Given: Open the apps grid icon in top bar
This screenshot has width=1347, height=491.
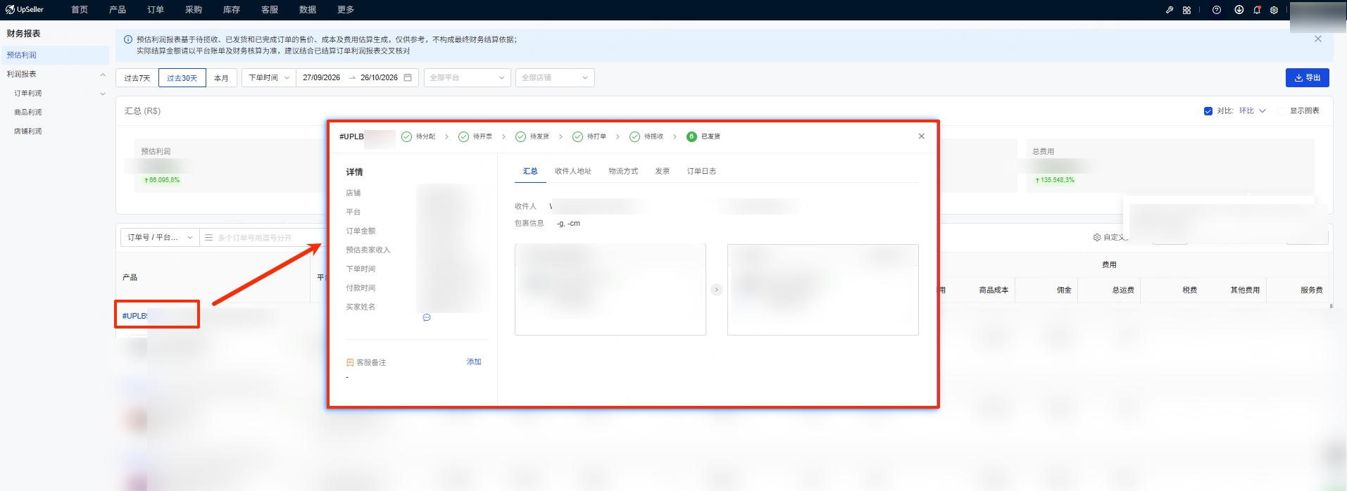Looking at the screenshot, I should (1186, 10).
